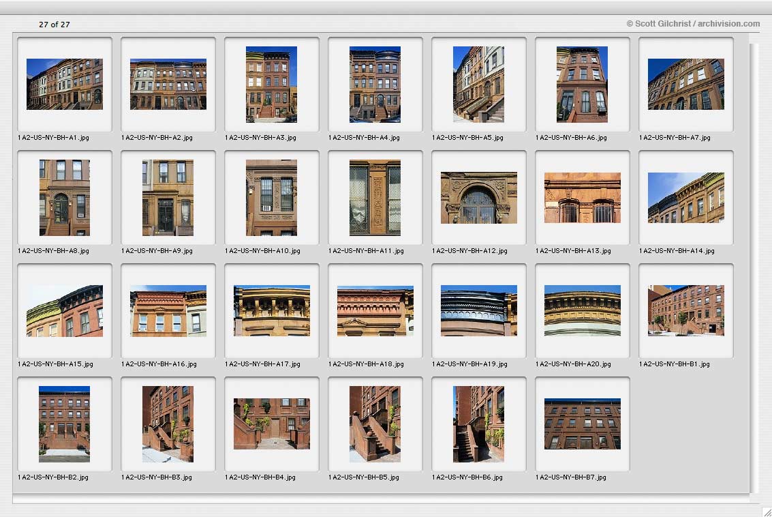Viewport: 772px width, 517px height.
Task: Select the stoop thumbnail for 1A2-US-NY-BH-B3.jpg
Action: 168,424
